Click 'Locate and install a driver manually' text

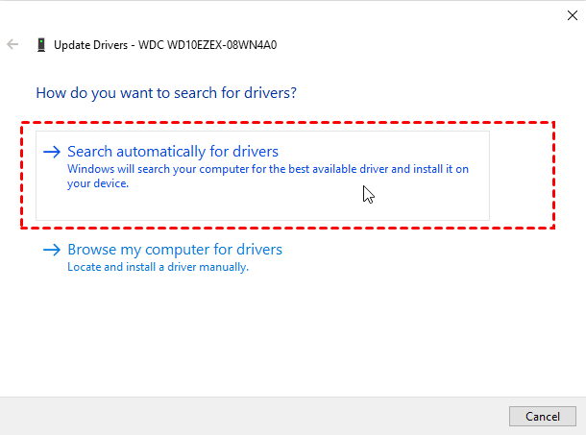pos(158,267)
